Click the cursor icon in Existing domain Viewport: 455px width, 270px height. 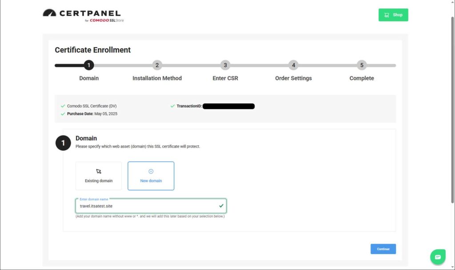coord(99,171)
